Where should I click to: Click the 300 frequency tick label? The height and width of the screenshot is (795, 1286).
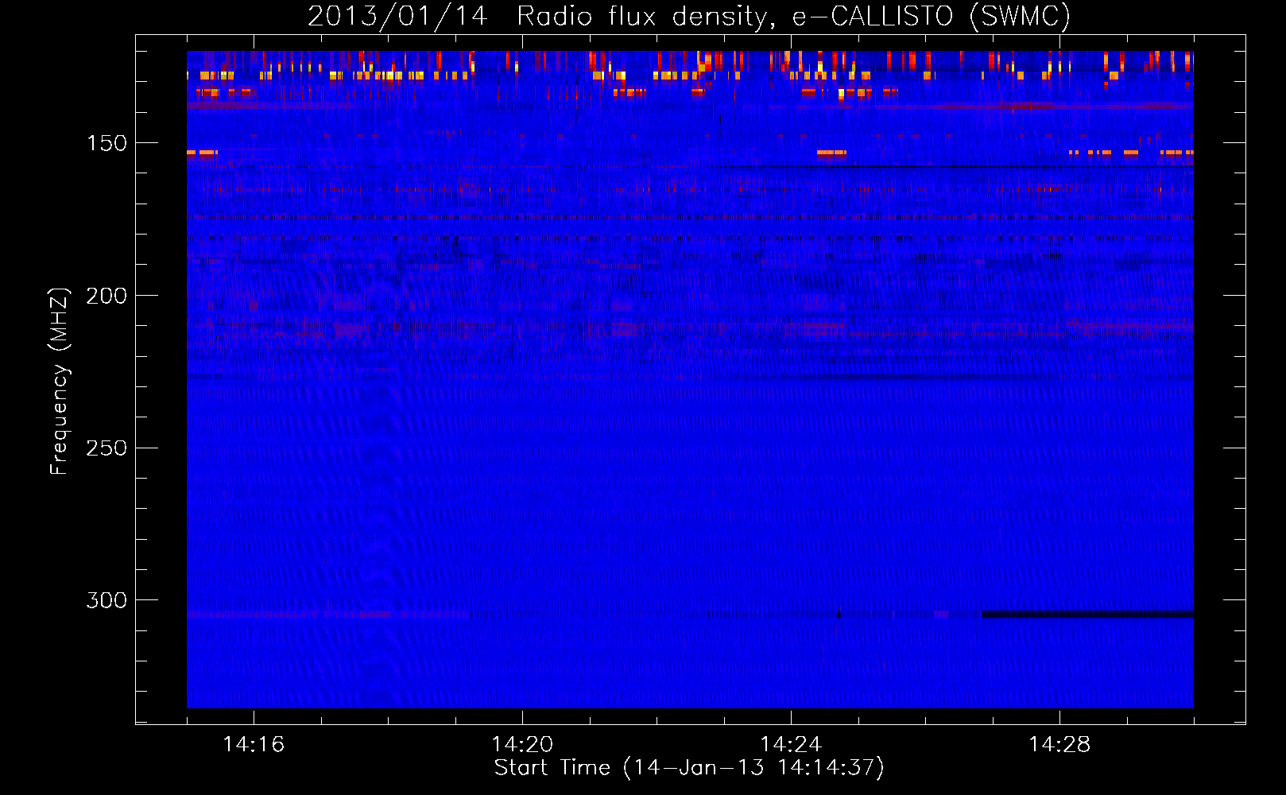click(x=107, y=600)
